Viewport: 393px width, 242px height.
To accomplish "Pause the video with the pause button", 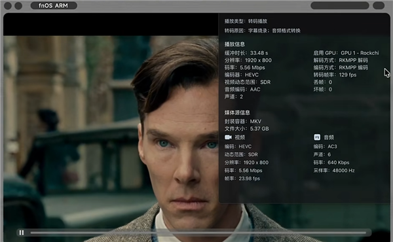I will coord(22,233).
